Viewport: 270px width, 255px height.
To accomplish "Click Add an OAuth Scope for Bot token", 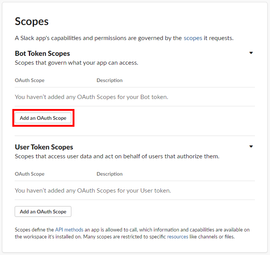I will pos(43,118).
